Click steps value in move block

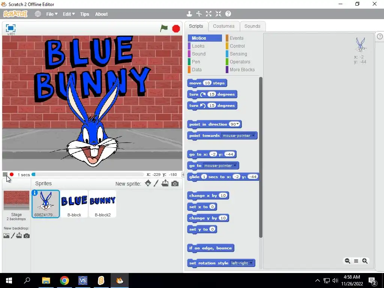[x=207, y=83]
